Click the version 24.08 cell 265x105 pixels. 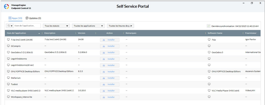(x=81, y=40)
